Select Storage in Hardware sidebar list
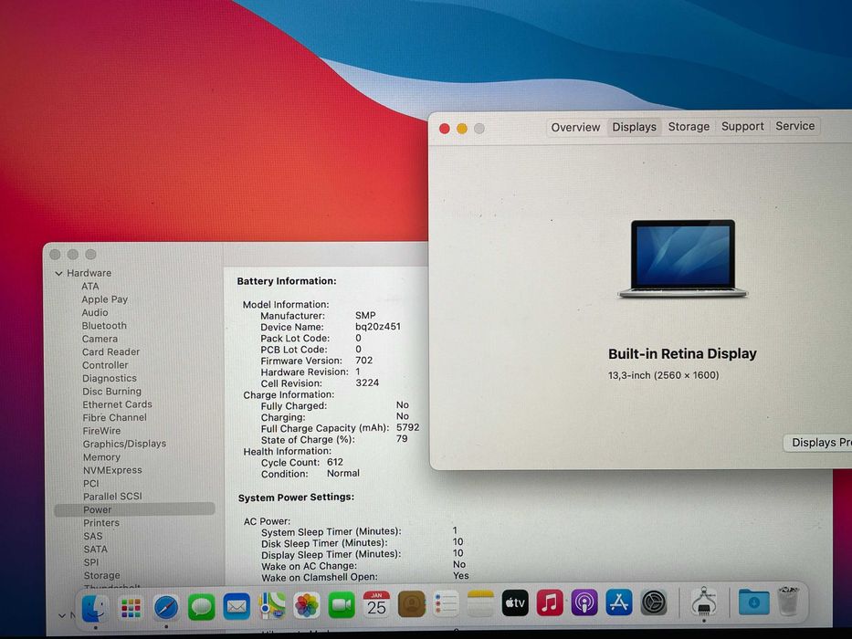Screen dimensions: 852x639 click(101, 575)
